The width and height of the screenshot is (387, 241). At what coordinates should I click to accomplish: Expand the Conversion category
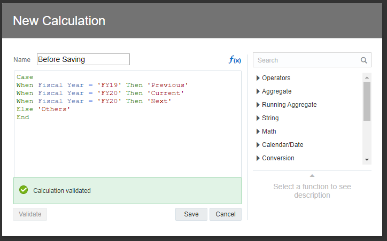(258, 158)
